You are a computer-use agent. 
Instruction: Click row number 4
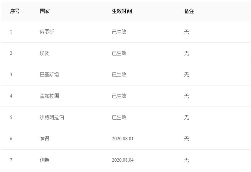coord(11,96)
